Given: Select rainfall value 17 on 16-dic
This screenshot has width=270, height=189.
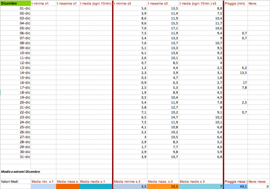Looking at the screenshot, I should coord(236,82).
